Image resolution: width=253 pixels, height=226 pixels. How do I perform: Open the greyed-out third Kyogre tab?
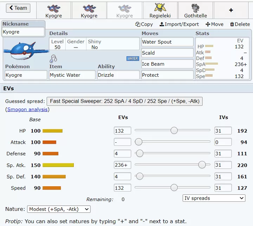(x=124, y=11)
